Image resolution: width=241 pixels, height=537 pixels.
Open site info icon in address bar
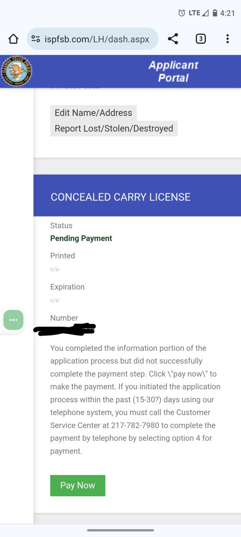click(36, 39)
